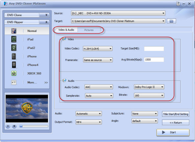Select the 'Normal' profile label
The width and height of the screenshot is (195, 142).
click(x=32, y=31)
